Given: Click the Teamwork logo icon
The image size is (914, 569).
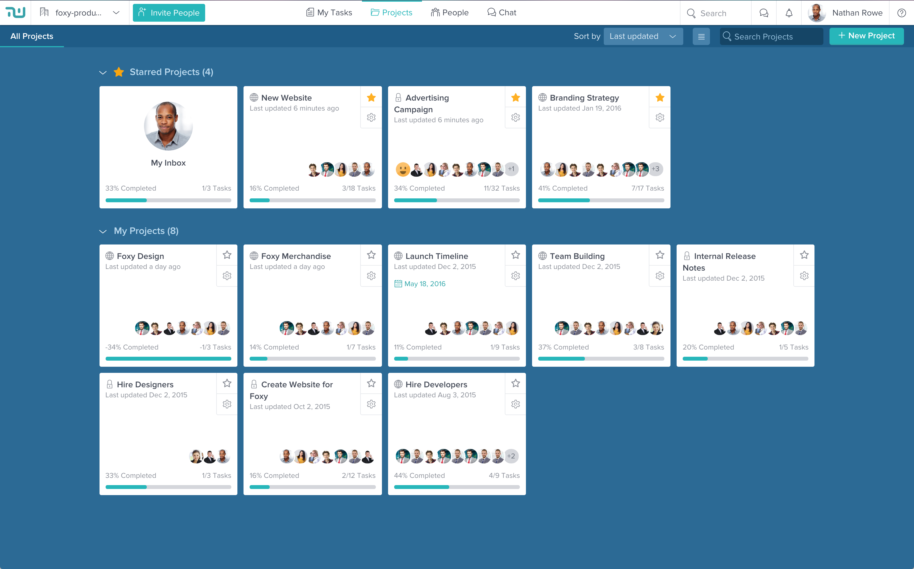Looking at the screenshot, I should point(16,13).
